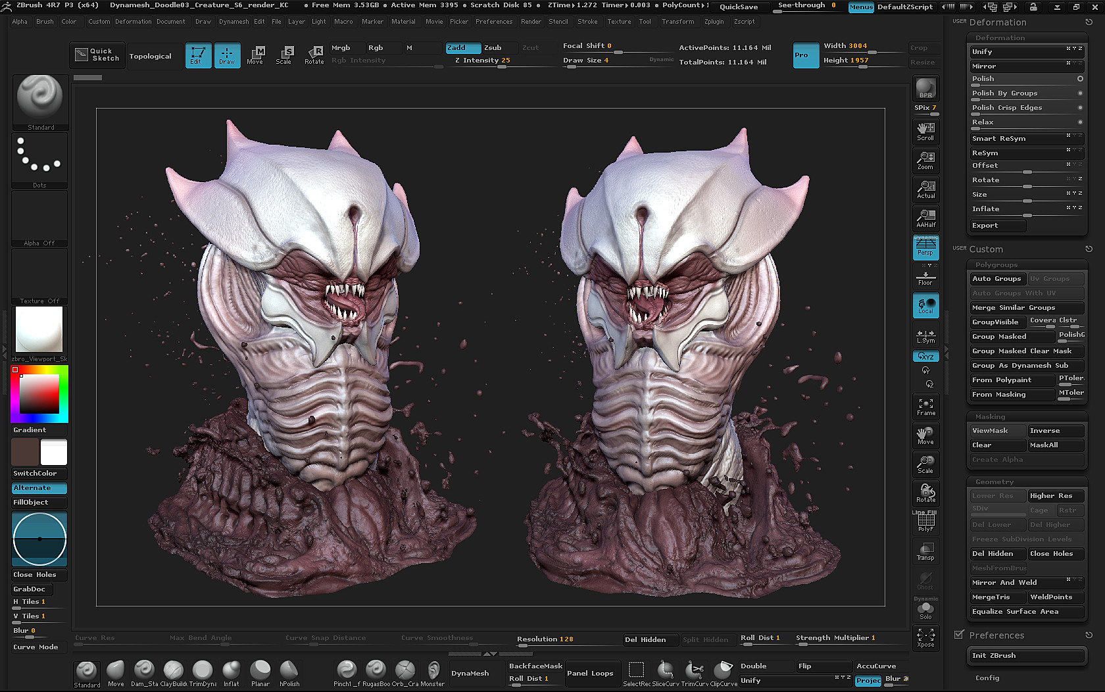Select the SelectRect brush icon
Viewport: 1105px width, 692px height.
click(x=636, y=674)
